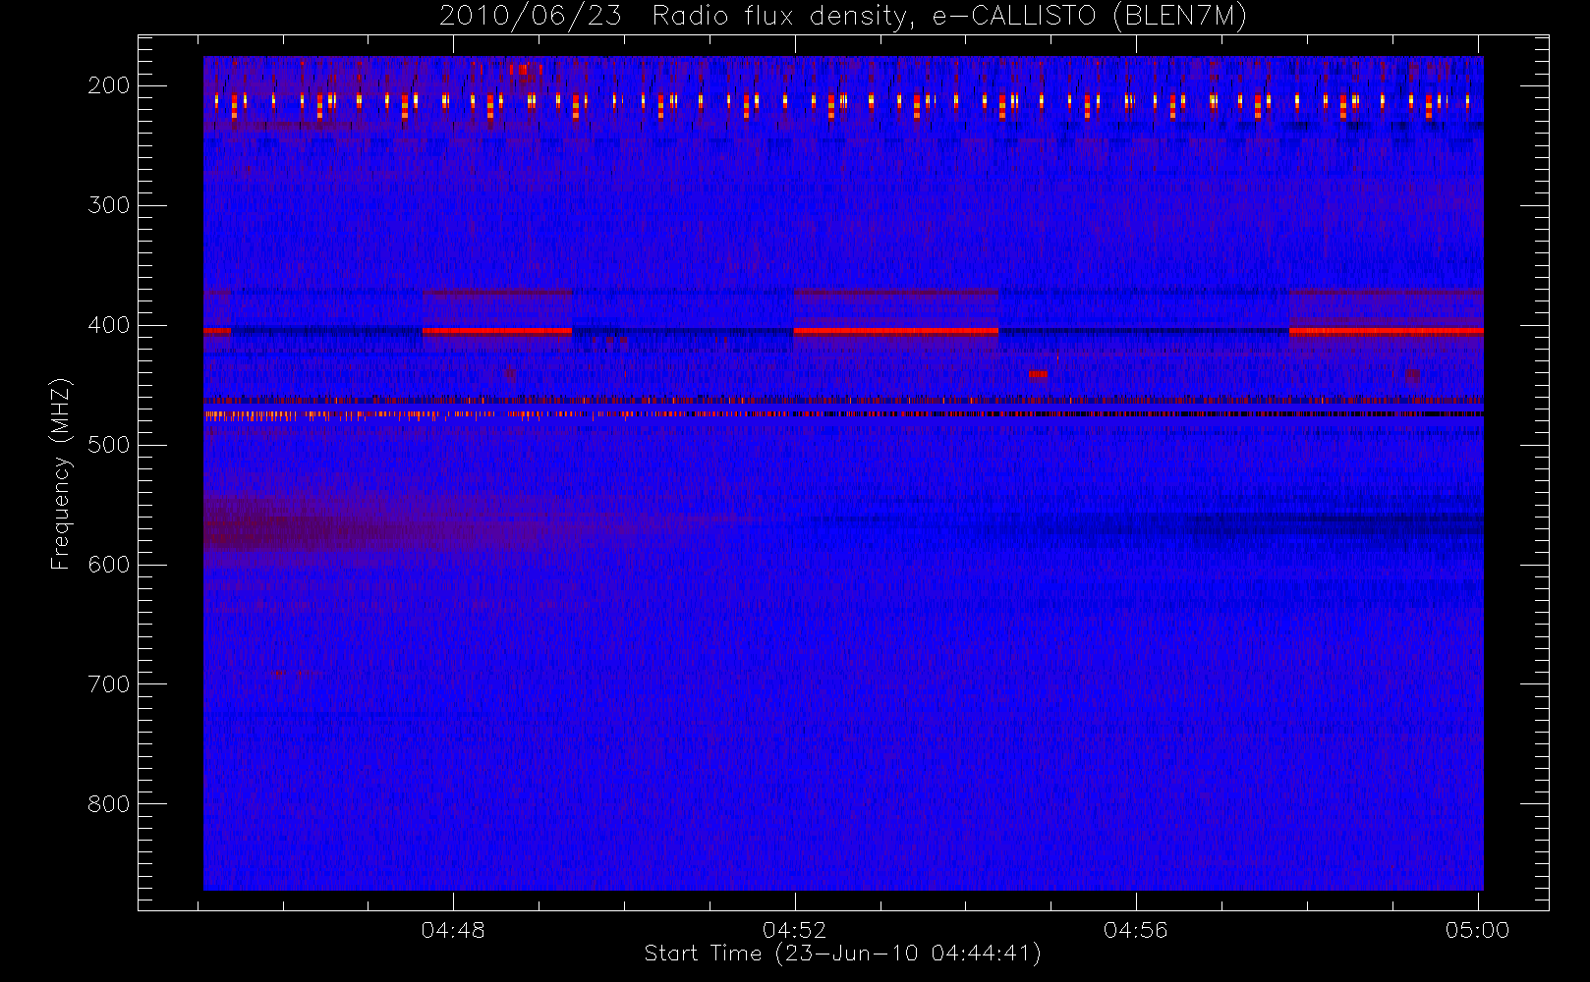
Task: Select the 200 frequency axis label
Action: (109, 85)
